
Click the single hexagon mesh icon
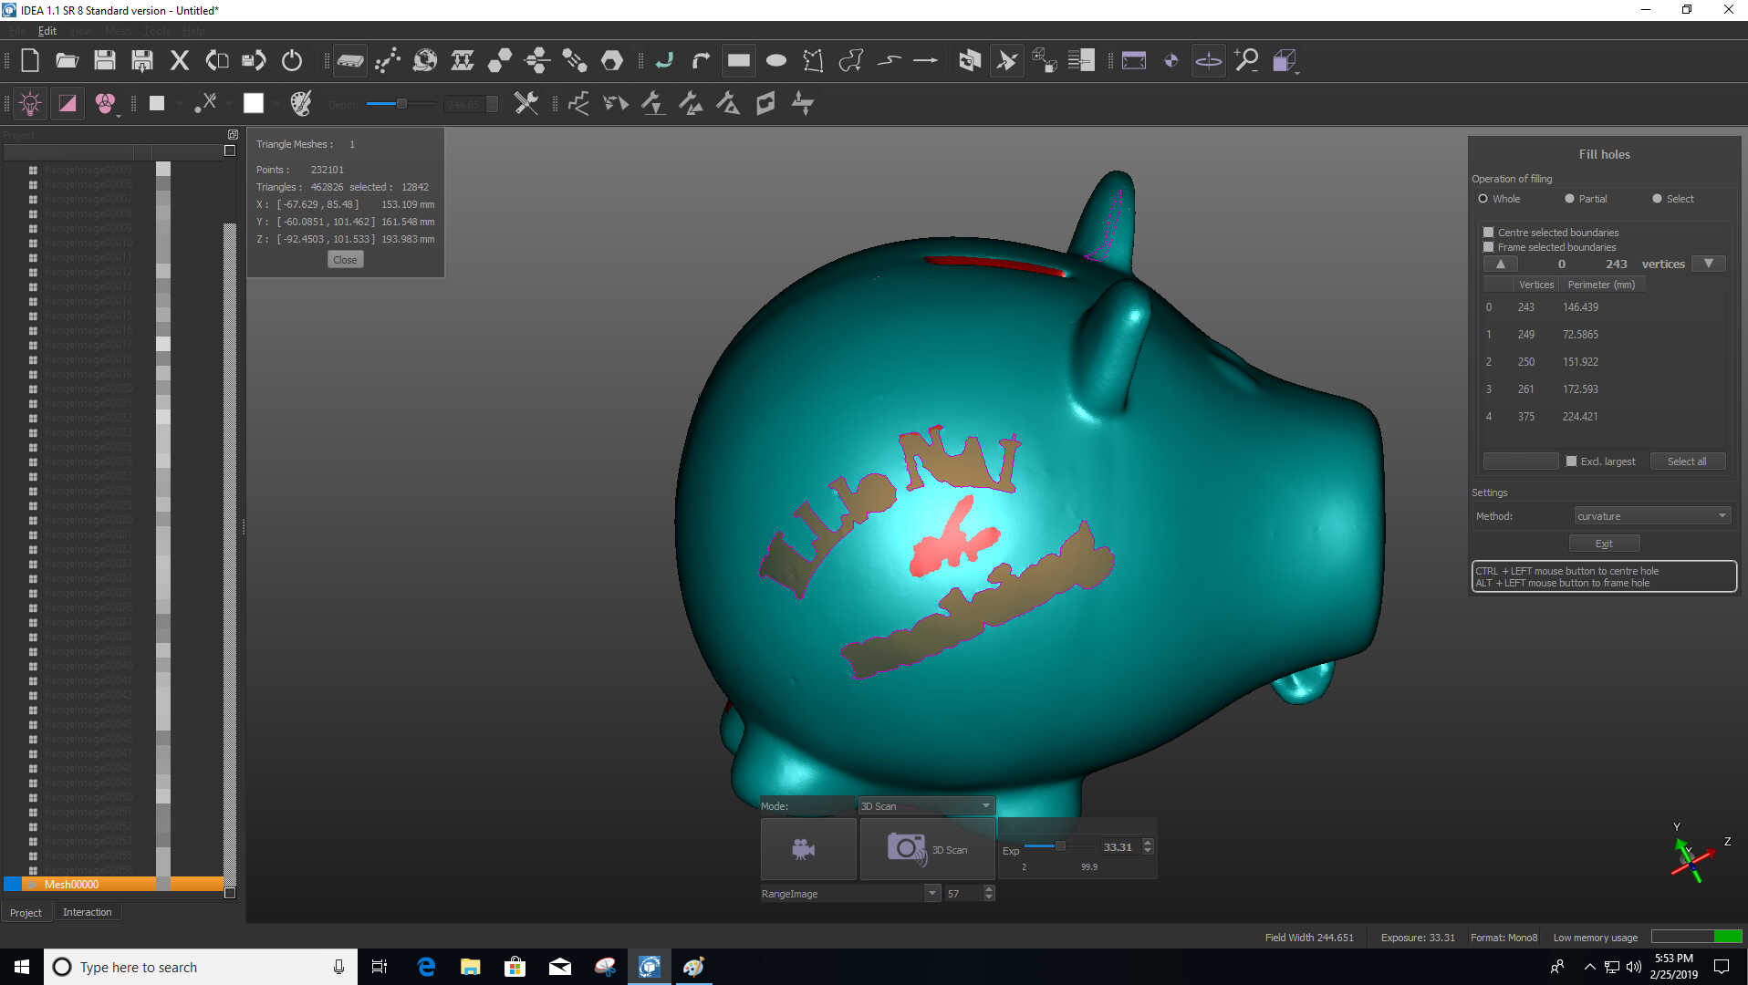(612, 61)
